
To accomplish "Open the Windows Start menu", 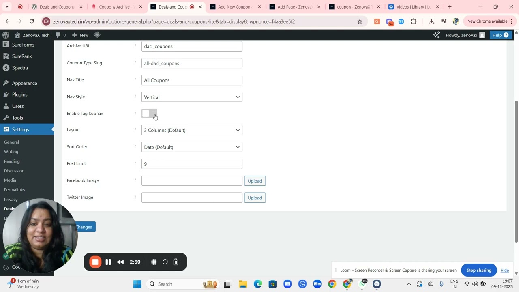I will click(x=137, y=284).
